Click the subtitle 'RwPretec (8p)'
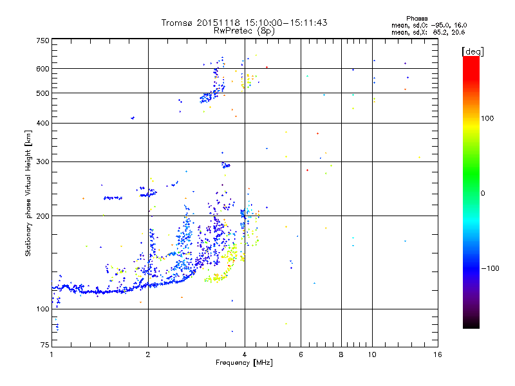This screenshot has height=386, width=515. (x=244, y=31)
